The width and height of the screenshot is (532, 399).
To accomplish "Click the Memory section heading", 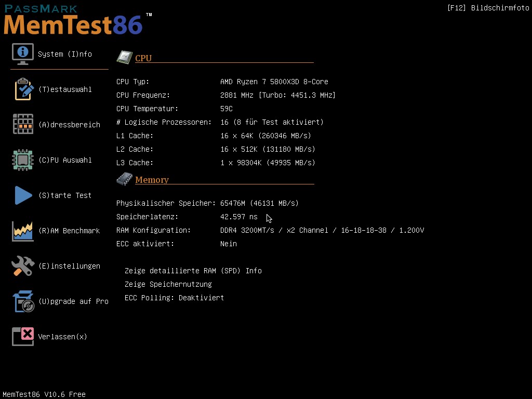I will point(152,180).
